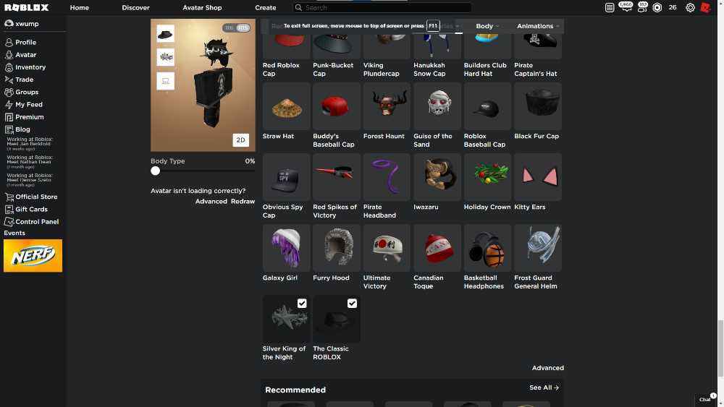Uncheck The Classic ROBLOX hat

tap(353, 304)
